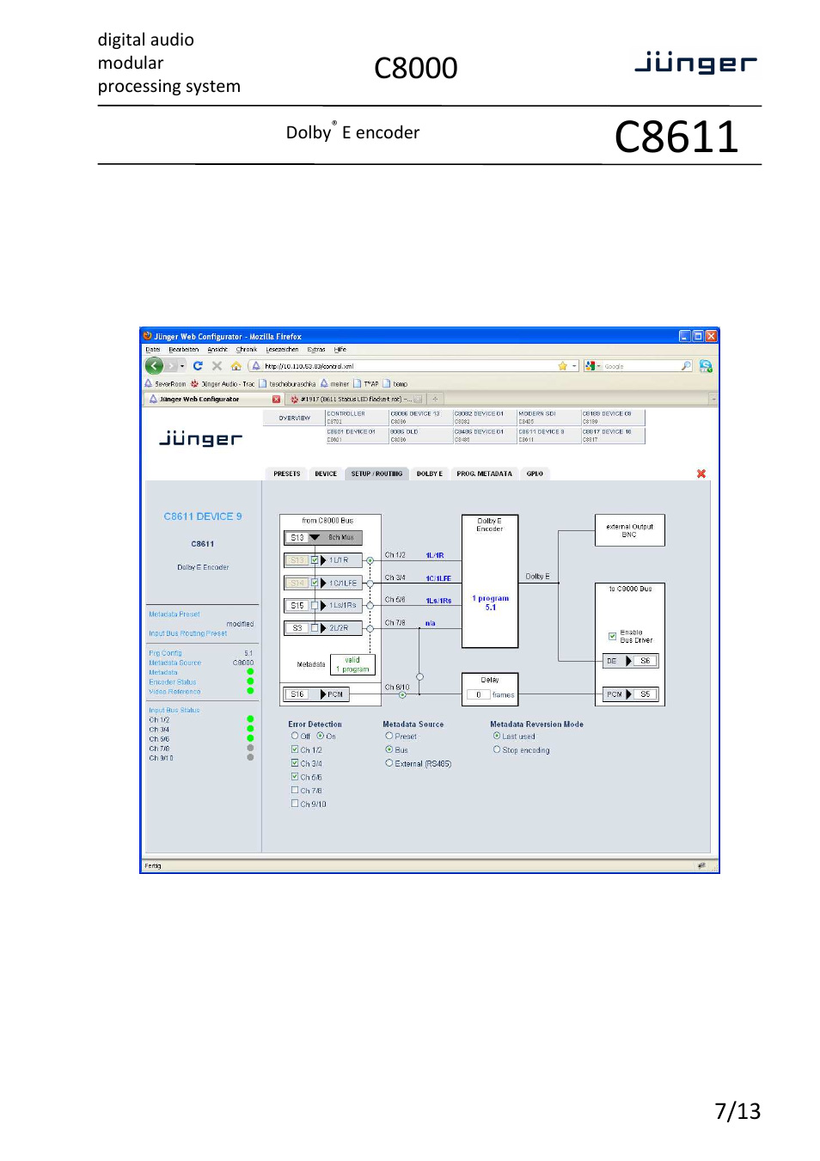The height and width of the screenshot is (1161, 820).
Task: Choose Stop encoding reversion mode
Action: click(x=497, y=749)
